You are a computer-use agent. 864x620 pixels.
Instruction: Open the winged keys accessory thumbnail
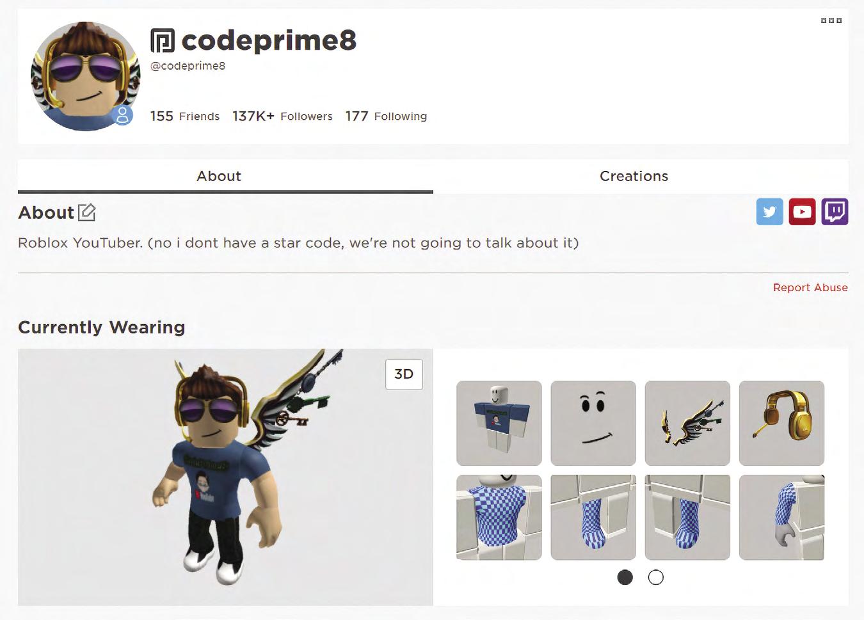pyautogui.click(x=687, y=423)
